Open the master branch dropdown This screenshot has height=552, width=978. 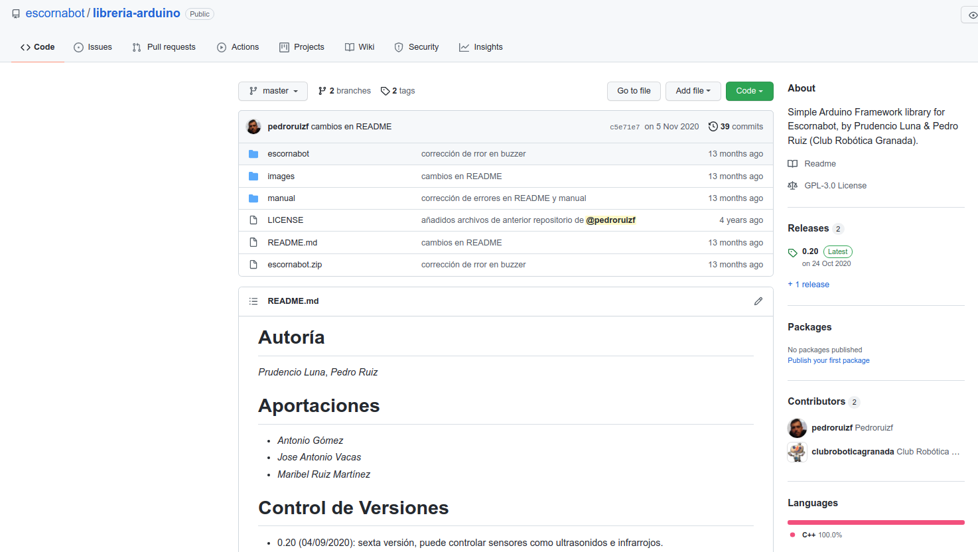273,91
